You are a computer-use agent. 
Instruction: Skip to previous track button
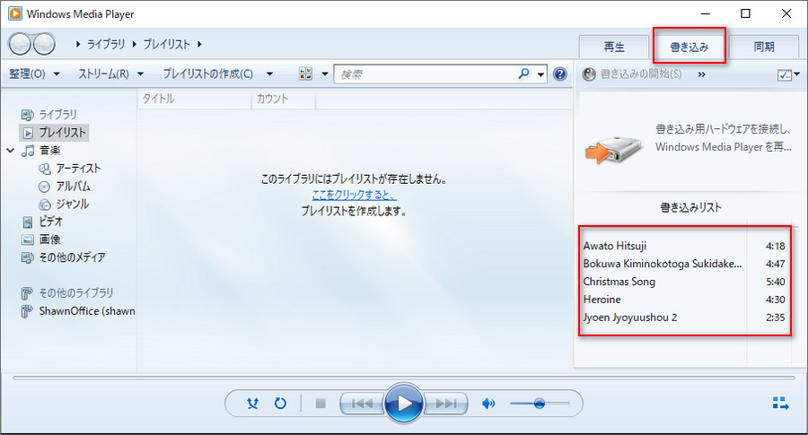(x=362, y=404)
